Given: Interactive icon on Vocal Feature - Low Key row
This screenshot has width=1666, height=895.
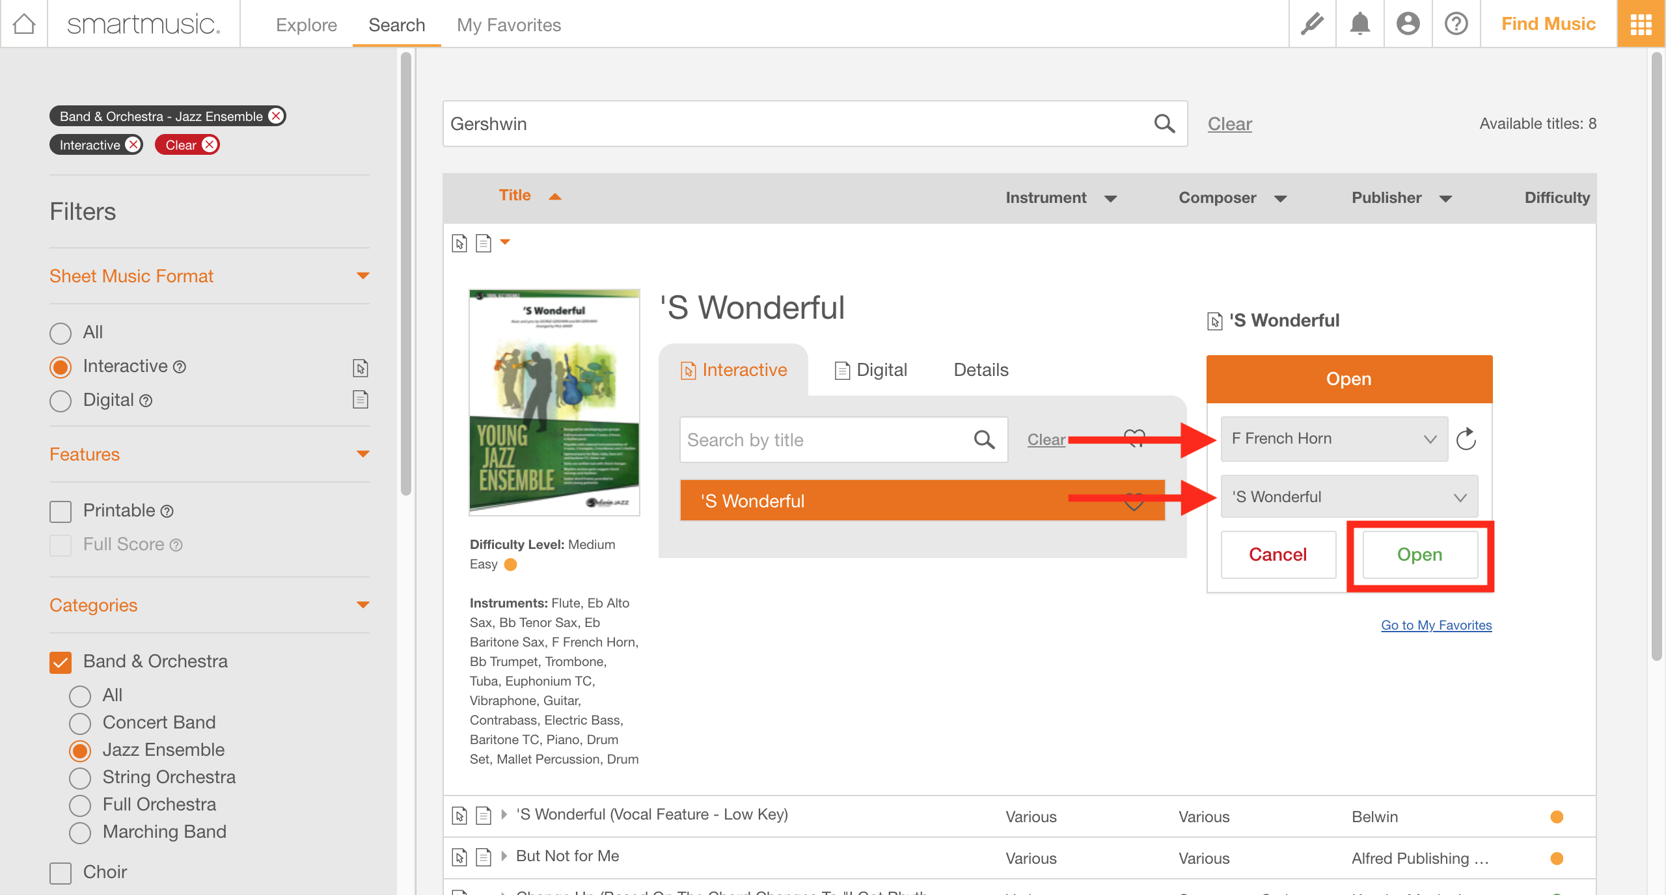Looking at the screenshot, I should 459,816.
